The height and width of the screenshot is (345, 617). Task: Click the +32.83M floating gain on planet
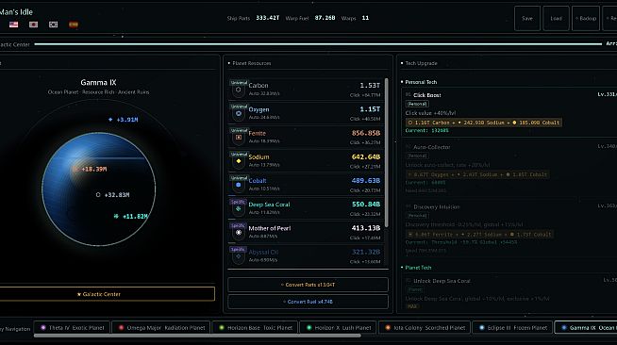click(x=113, y=194)
